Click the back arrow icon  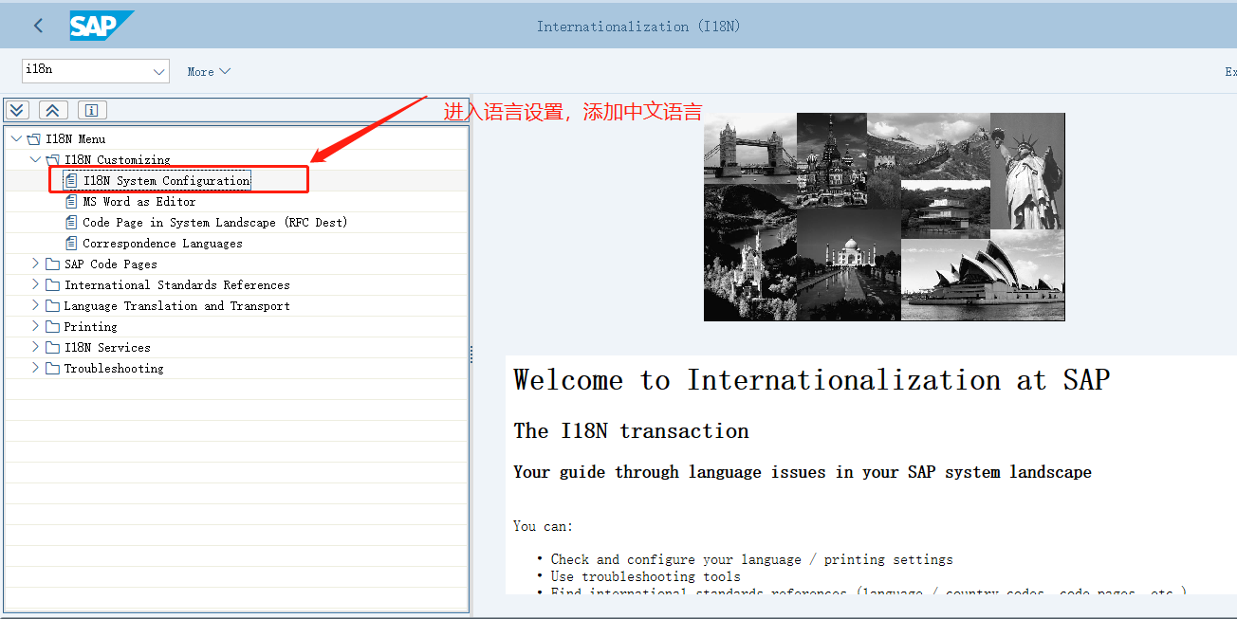click(x=38, y=26)
